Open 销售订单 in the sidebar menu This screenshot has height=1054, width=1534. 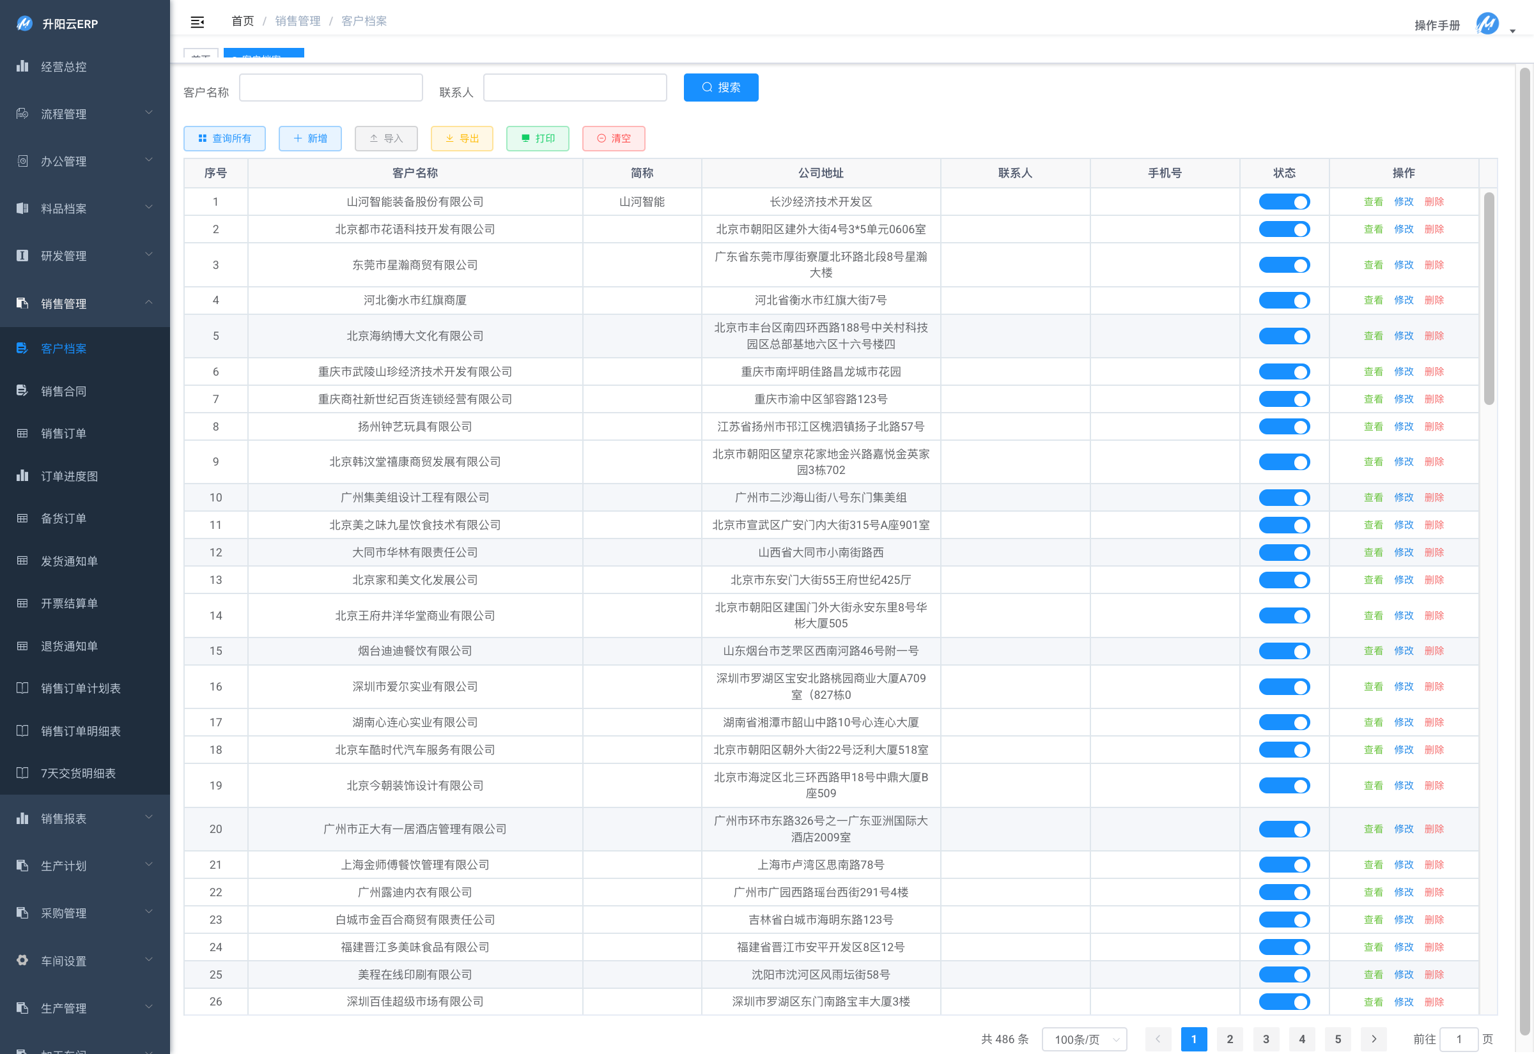coord(63,433)
